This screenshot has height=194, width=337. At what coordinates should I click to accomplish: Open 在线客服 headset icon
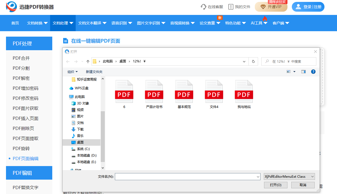[204, 7]
